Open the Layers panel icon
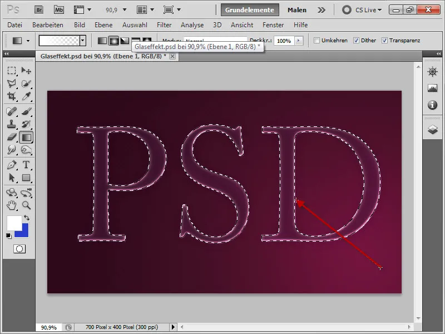The image size is (445, 334). (x=433, y=130)
